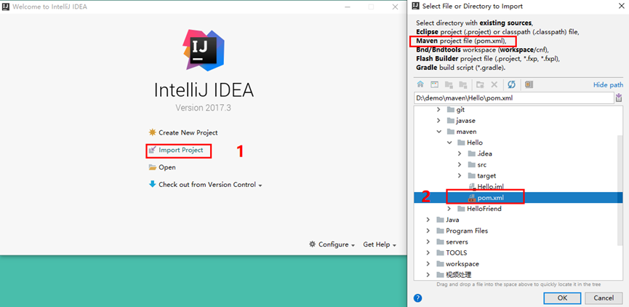
Task: Open the recent path history icon
Action: point(619,97)
